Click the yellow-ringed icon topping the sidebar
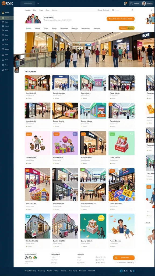Image resolution: width=155 pixels, height=276 pixels. click(3, 13)
